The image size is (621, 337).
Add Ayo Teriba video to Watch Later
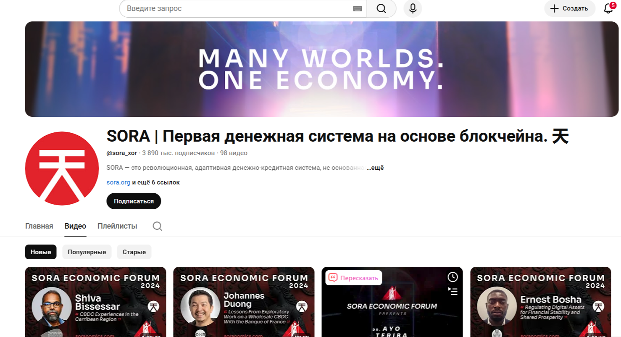(453, 277)
